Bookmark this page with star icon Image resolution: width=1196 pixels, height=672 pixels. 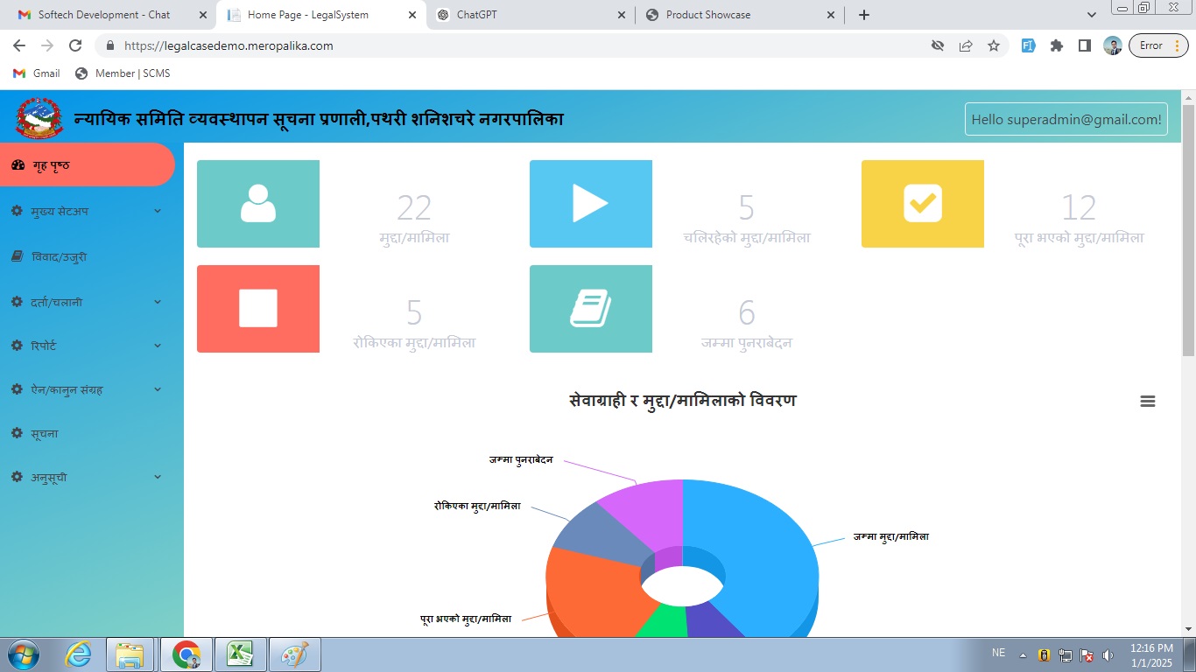[993, 45]
